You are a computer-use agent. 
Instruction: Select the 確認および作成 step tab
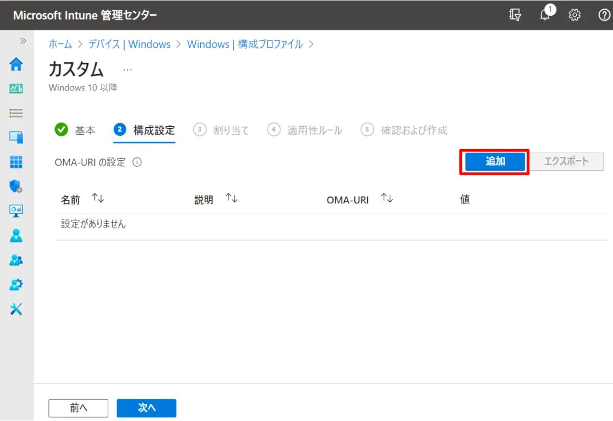(404, 130)
